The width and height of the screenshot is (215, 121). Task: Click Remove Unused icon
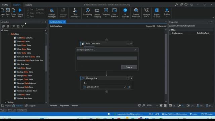click(136, 13)
